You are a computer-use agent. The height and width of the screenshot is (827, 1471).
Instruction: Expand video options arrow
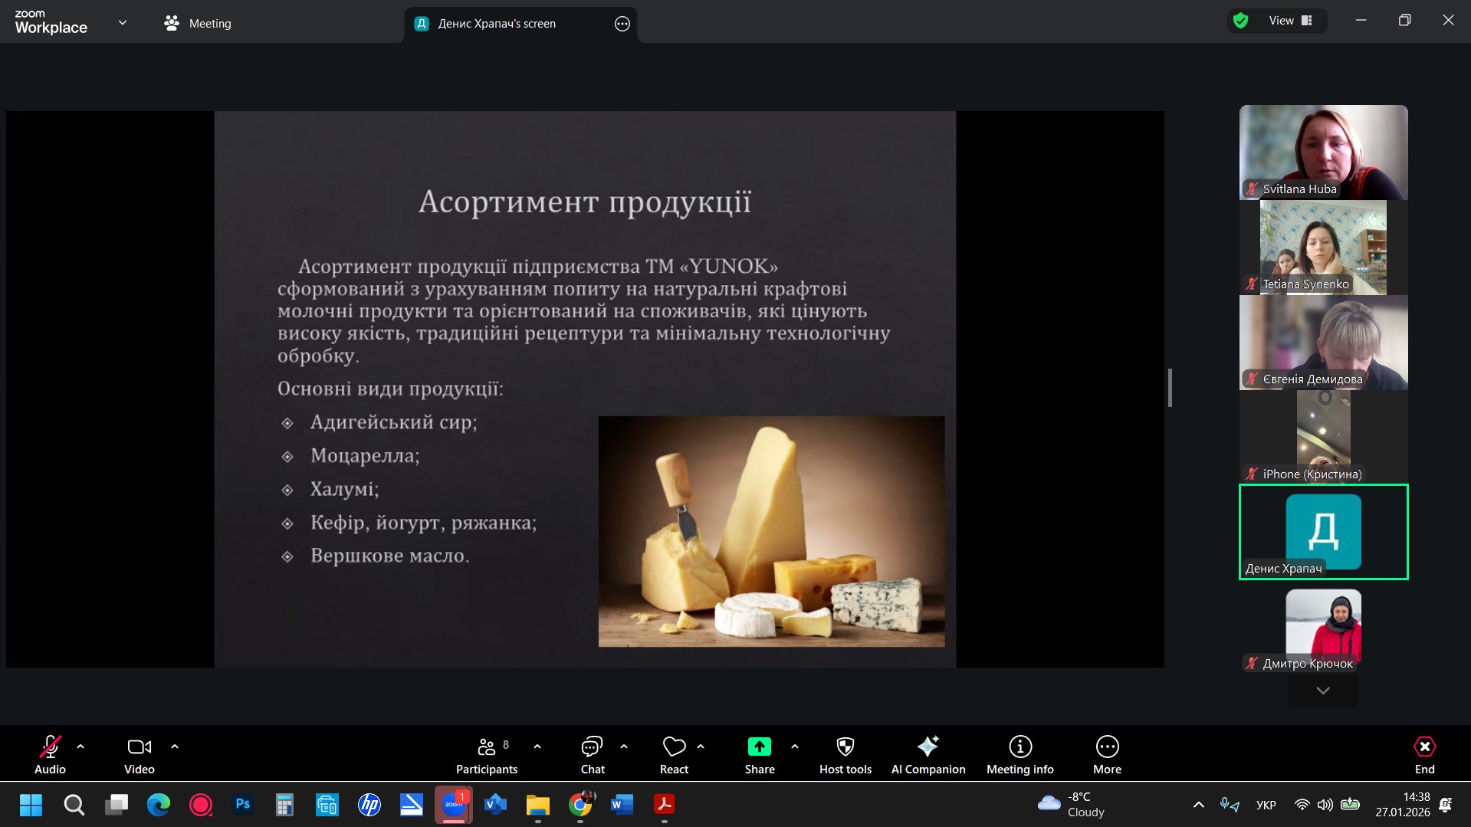(175, 746)
